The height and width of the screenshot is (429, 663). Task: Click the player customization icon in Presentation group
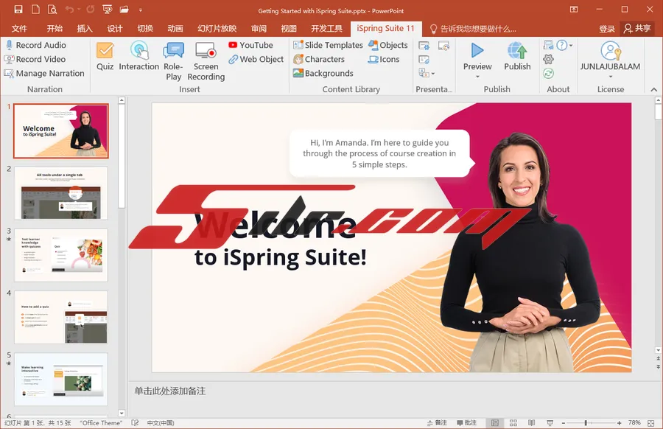(x=443, y=45)
